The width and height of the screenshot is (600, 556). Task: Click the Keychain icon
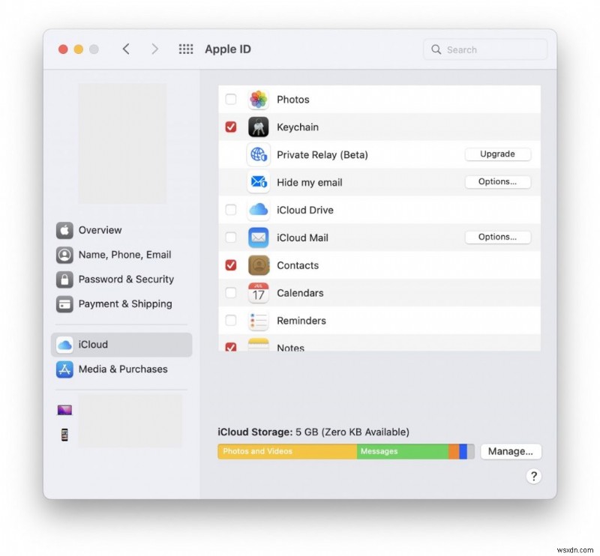pos(258,127)
